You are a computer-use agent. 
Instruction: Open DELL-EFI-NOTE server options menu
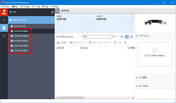pos(52,20)
